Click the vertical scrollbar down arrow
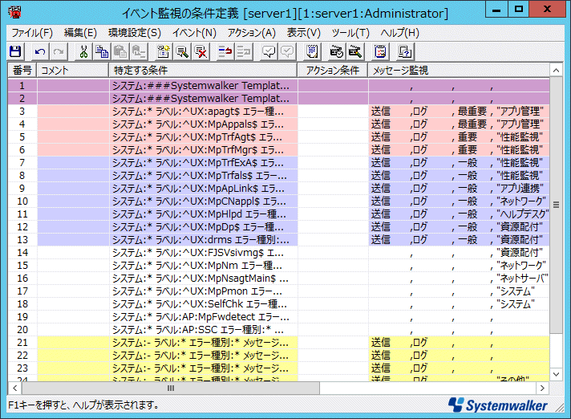This screenshot has height=419, width=571. coord(556,375)
